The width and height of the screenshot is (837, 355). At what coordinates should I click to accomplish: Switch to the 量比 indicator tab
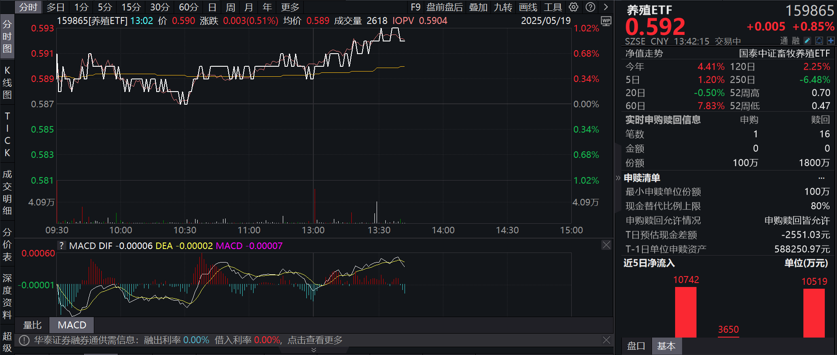click(32, 325)
